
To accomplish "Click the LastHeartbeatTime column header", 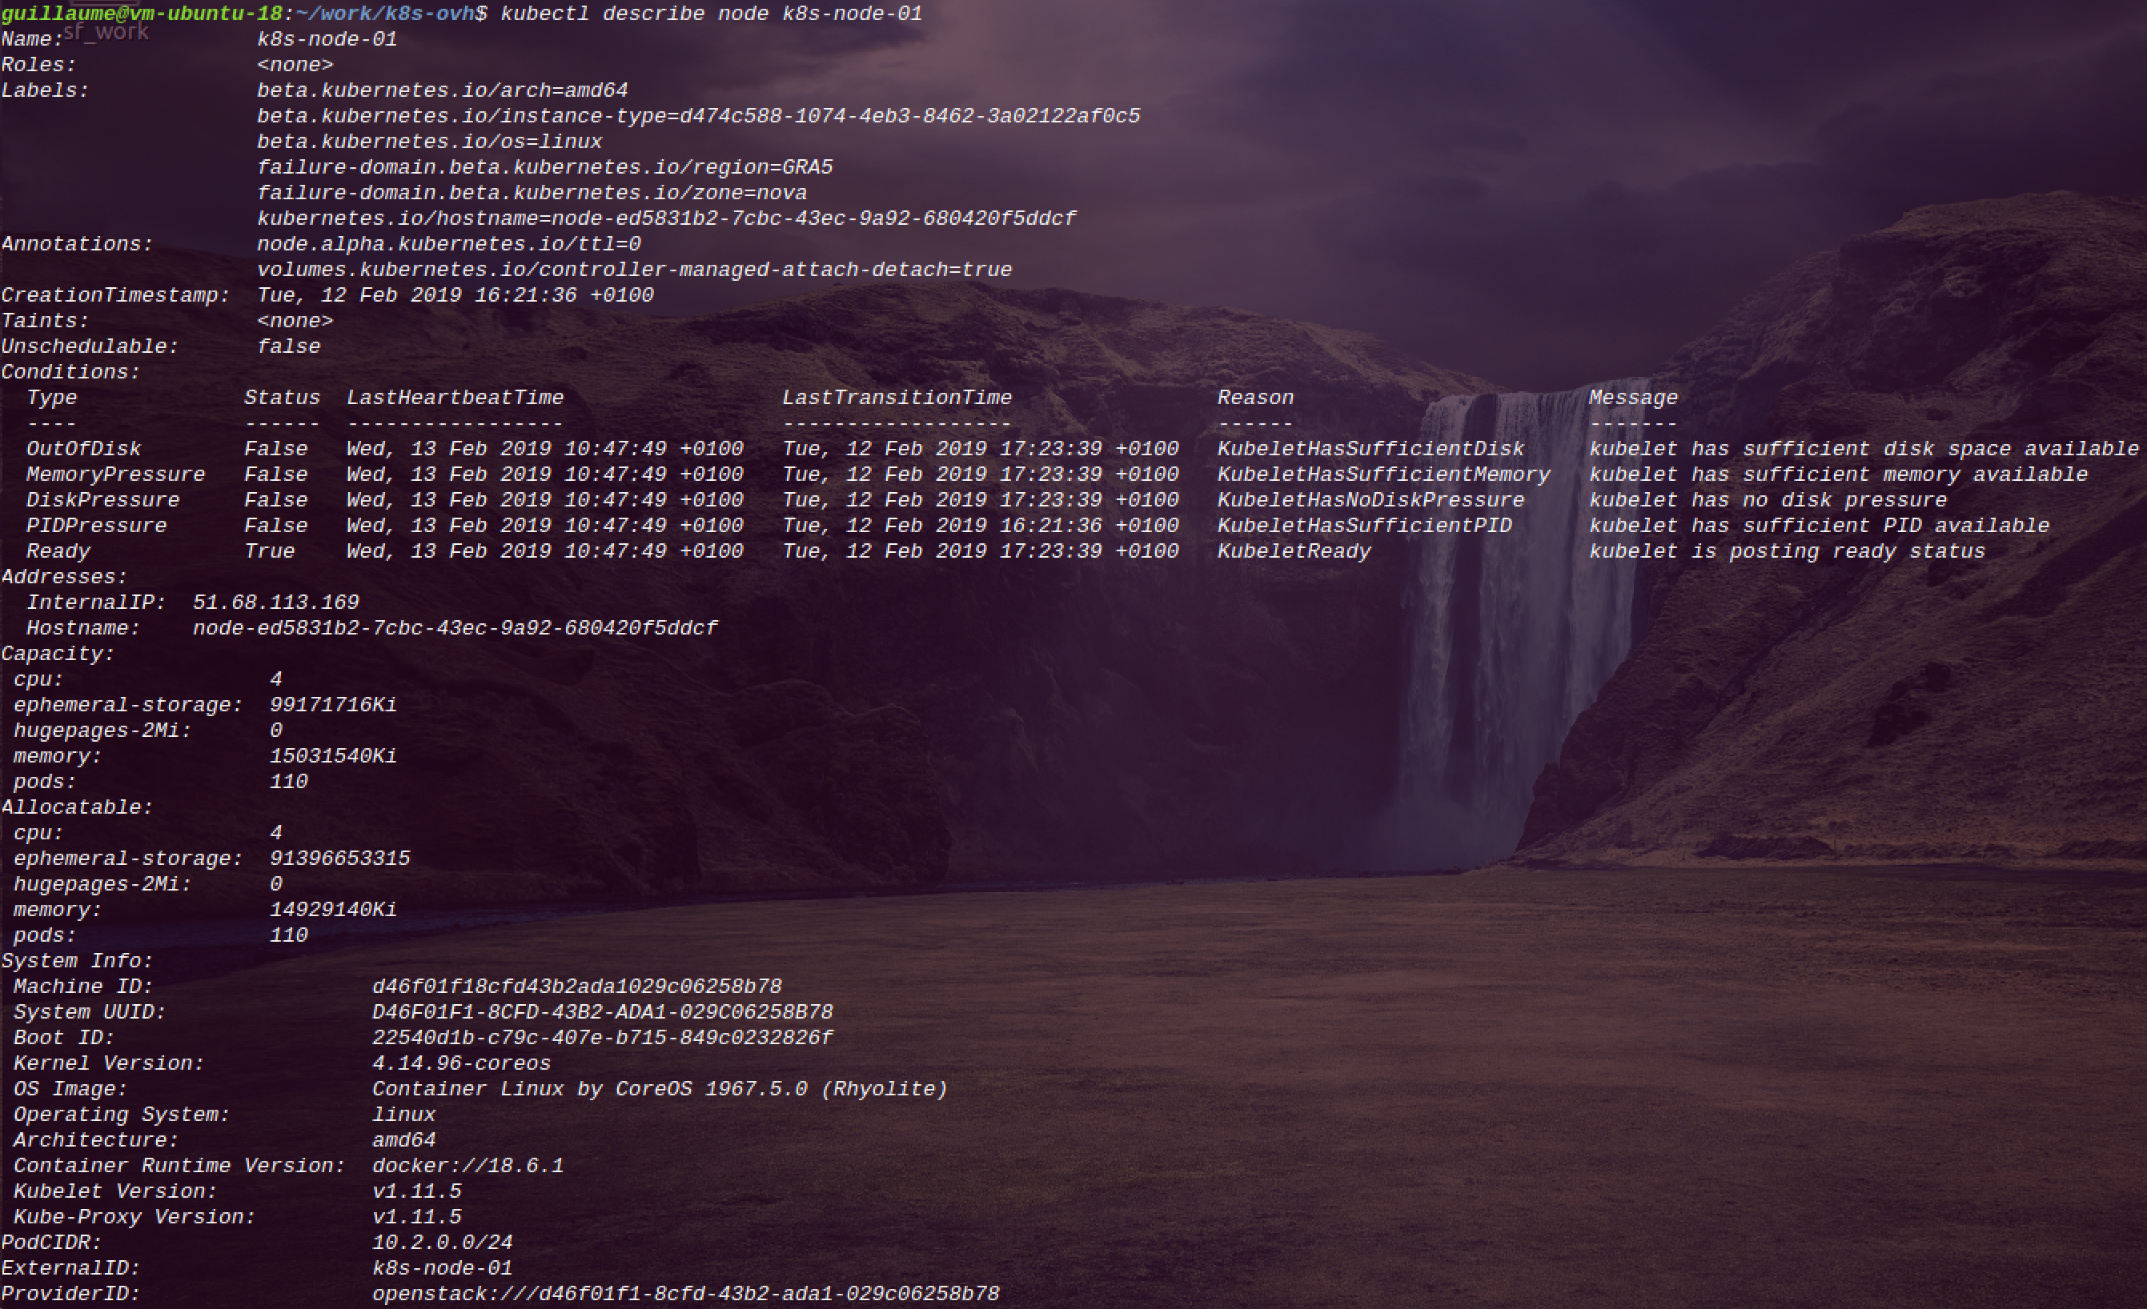I will pyautogui.click(x=455, y=398).
